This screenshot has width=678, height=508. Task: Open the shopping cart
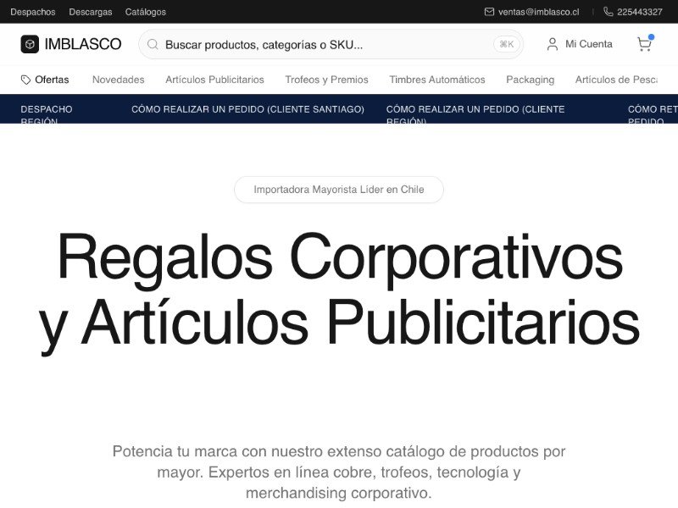(x=644, y=44)
